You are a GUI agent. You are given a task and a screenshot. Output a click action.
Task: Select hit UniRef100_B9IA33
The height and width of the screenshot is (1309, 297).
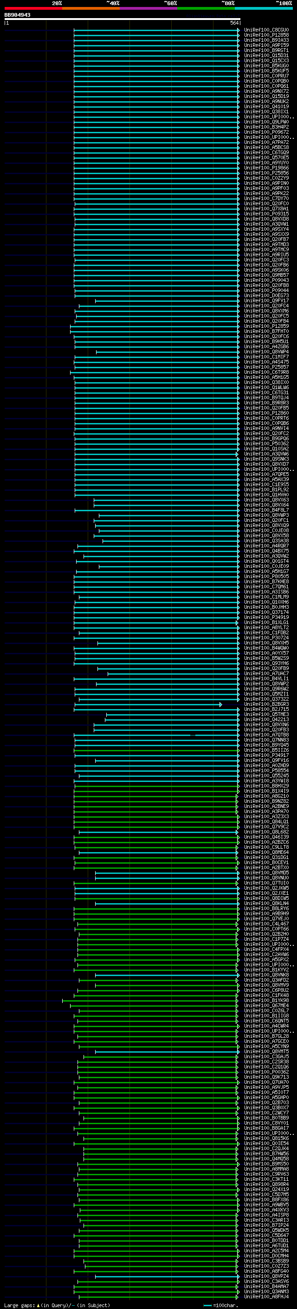click(x=266, y=40)
